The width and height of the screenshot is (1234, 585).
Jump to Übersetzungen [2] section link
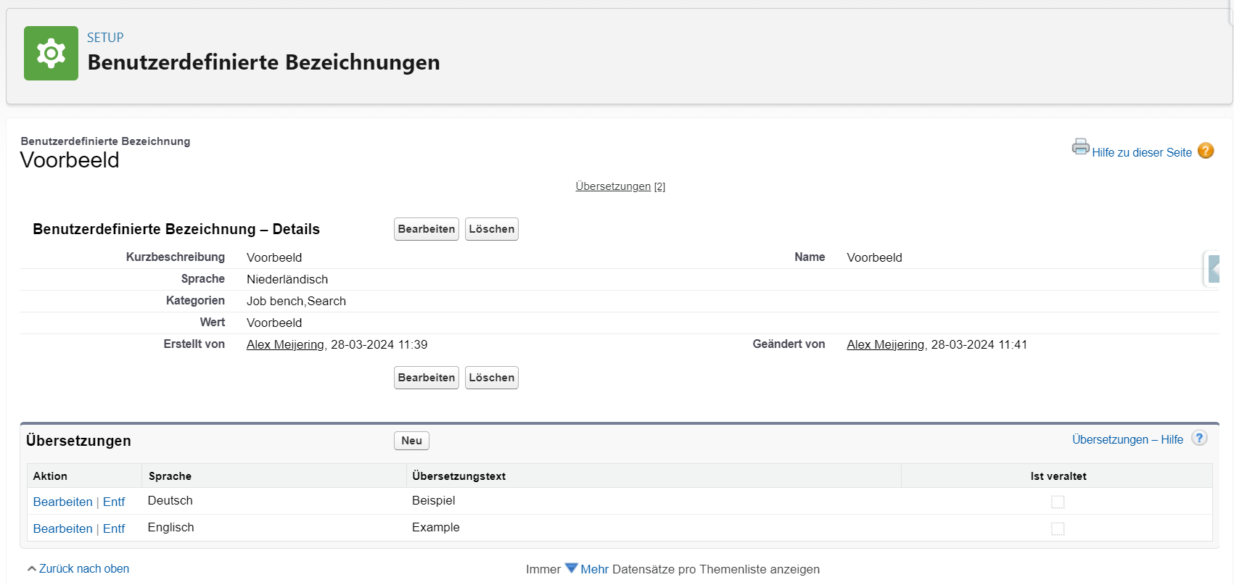pos(613,186)
